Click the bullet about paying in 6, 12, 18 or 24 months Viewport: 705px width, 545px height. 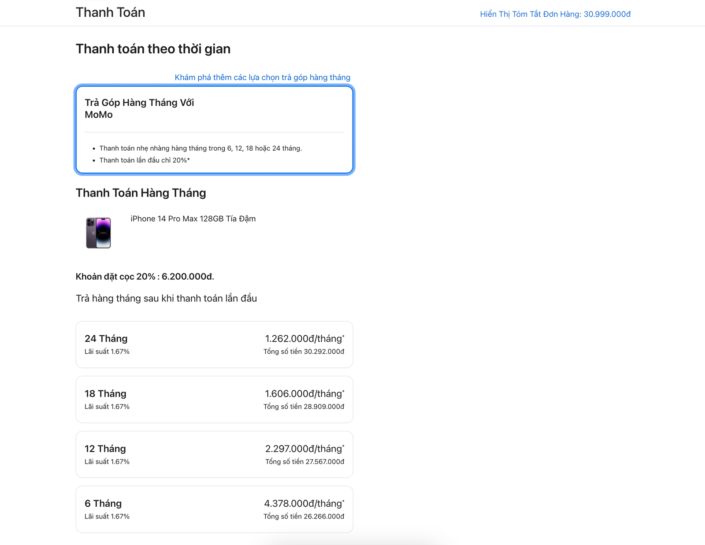[x=200, y=148]
